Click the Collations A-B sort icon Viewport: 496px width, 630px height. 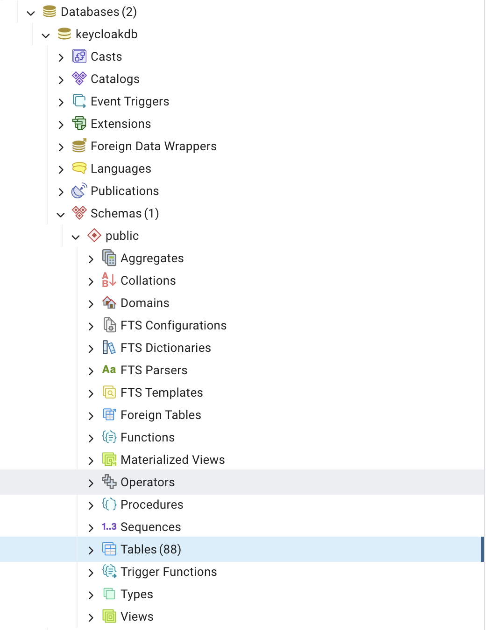click(109, 280)
